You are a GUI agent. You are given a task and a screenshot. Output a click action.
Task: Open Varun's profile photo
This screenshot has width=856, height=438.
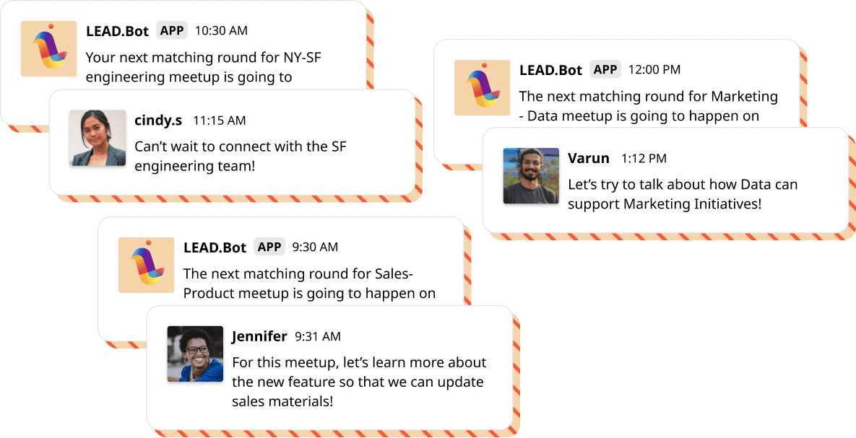tap(531, 176)
